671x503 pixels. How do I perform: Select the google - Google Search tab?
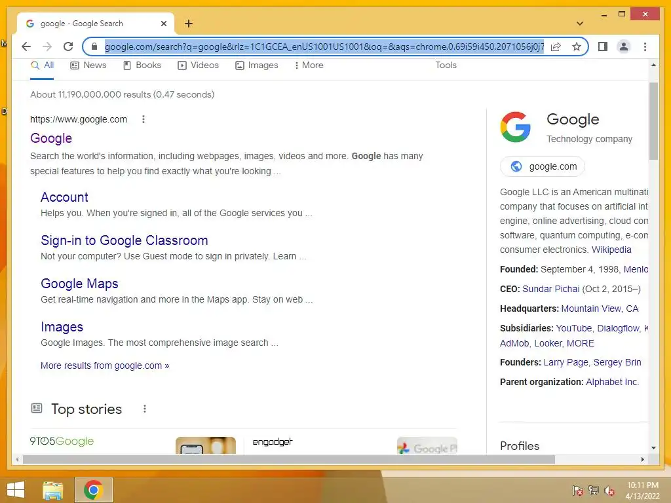[x=96, y=24]
